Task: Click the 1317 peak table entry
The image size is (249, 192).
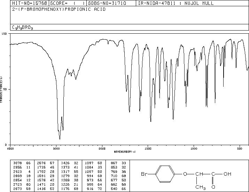Action: click(65, 172)
